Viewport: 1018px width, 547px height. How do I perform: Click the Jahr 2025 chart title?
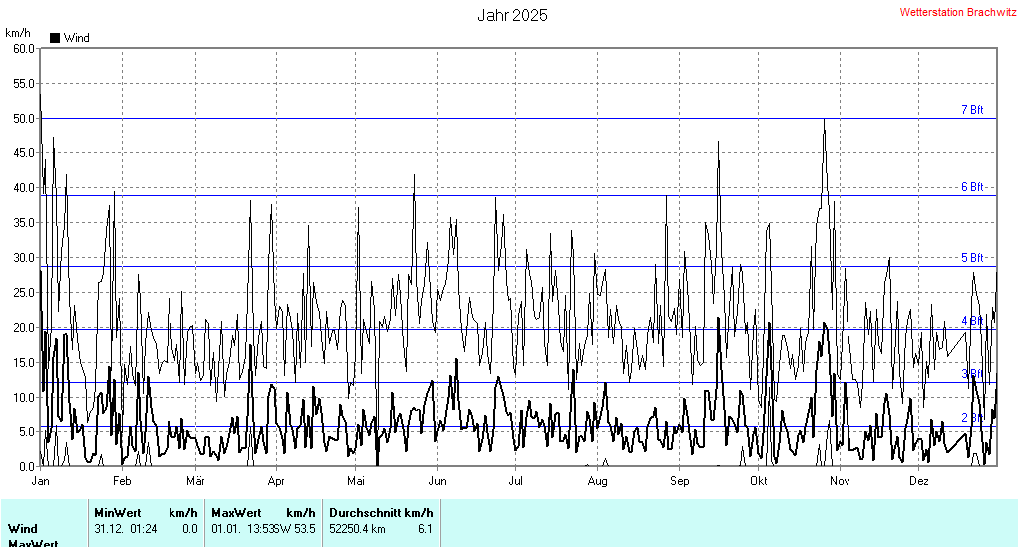click(511, 15)
